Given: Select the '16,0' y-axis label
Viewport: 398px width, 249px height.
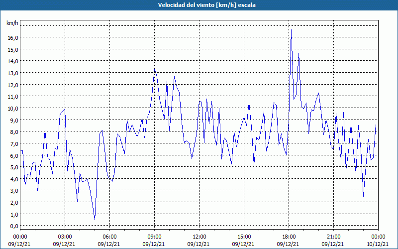Looking at the screenshot, I should point(13,38).
